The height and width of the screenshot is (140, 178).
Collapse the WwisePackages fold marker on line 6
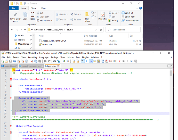pos(11,86)
